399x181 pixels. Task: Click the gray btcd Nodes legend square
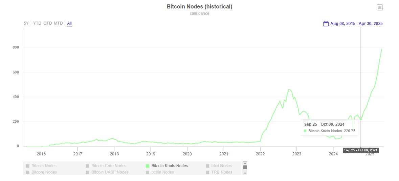point(207,166)
